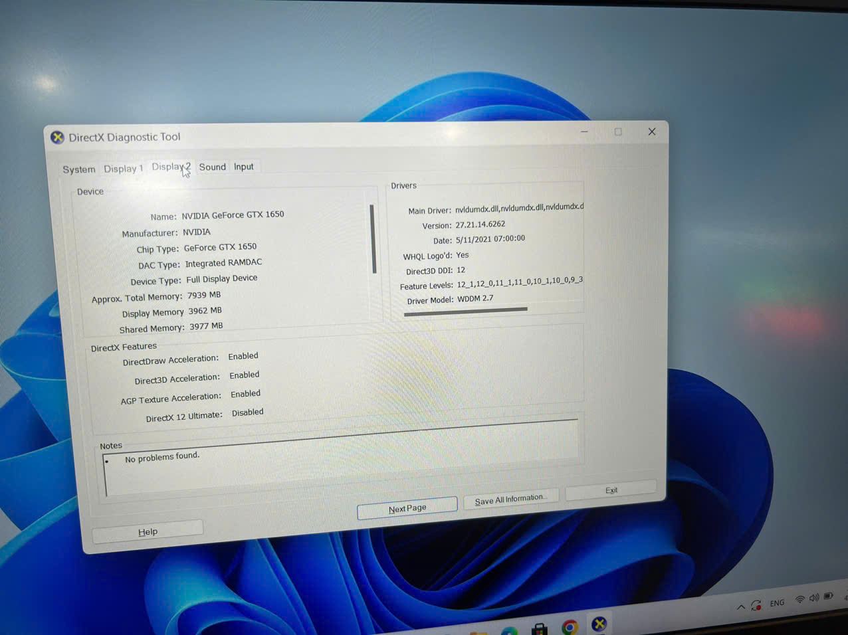Click the DirectX icon in the title bar
Screen dimensions: 848x635
point(57,137)
